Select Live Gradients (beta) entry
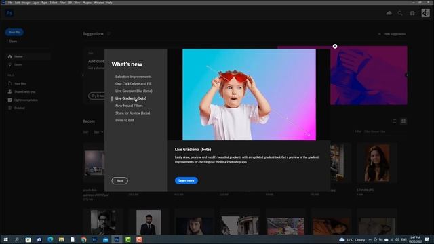The image size is (434, 244). 131,98
